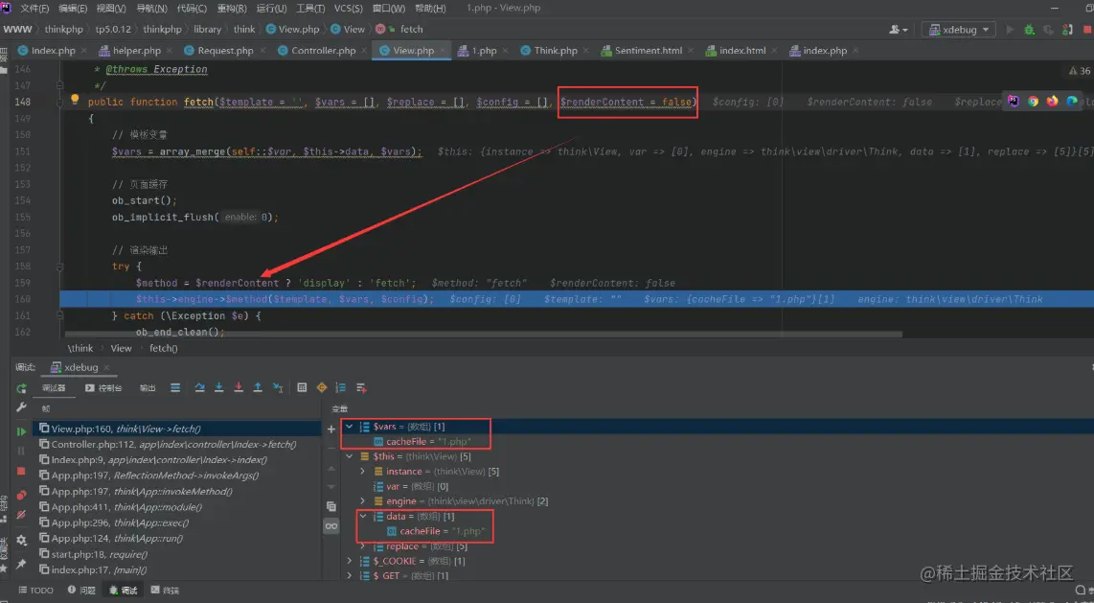Collapse the $vars variable node
This screenshot has height=603, width=1094.
click(x=349, y=426)
